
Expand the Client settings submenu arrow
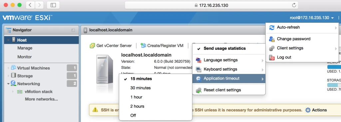coord(336,48)
